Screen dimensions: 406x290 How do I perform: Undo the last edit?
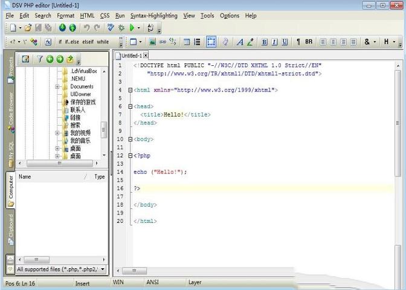coord(87,27)
